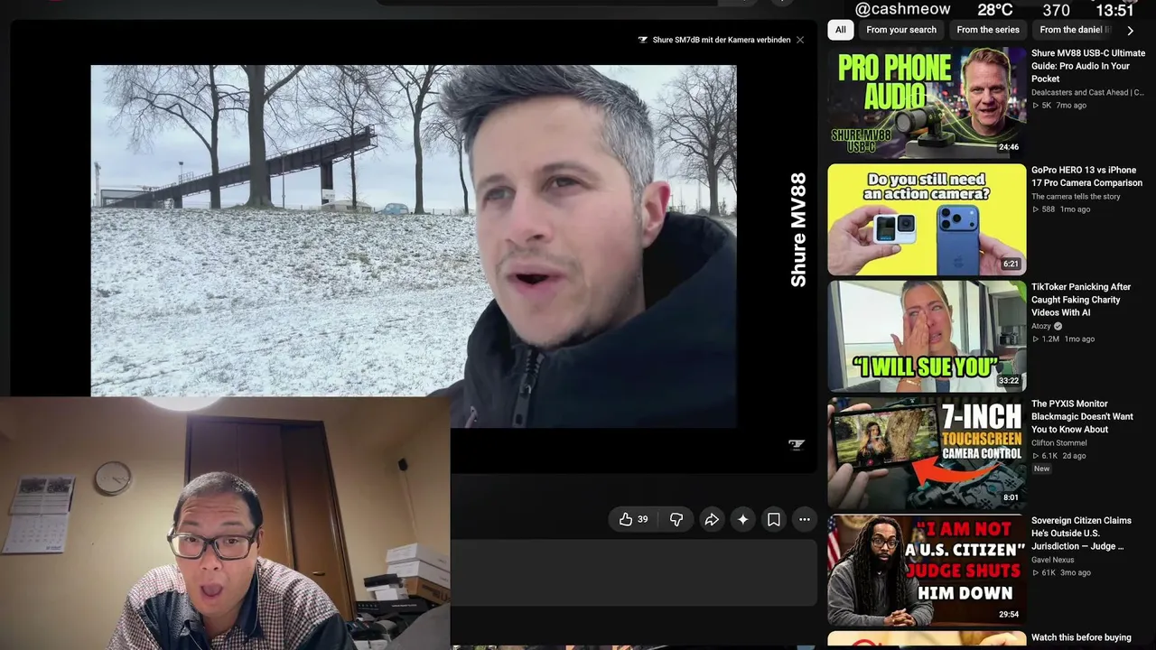This screenshot has height=650, width=1156.
Task: Close the Shure SM7dB info card
Action: click(800, 40)
